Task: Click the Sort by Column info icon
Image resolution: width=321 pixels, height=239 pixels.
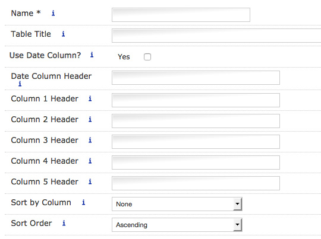Action: coord(84,202)
